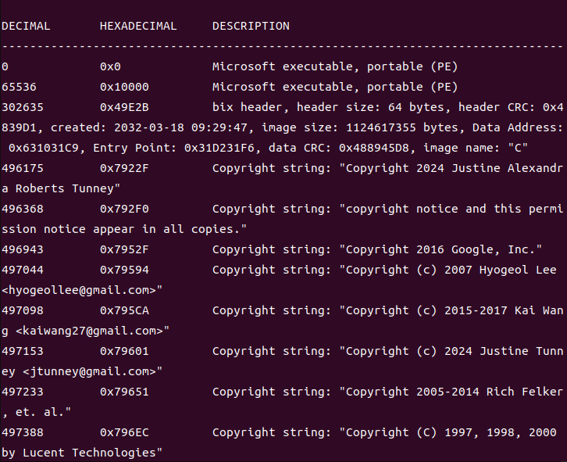Click the jtunney@gmail.com email address
The image size is (567, 462).
pyautogui.click(x=90, y=371)
